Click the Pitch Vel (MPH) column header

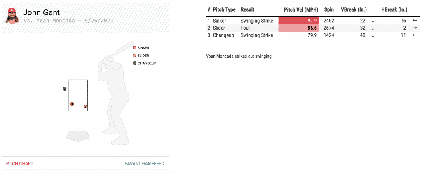point(300,9)
